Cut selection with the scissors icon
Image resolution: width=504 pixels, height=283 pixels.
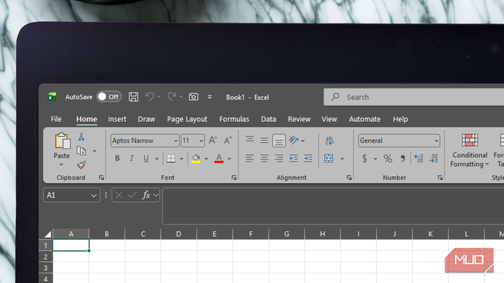coord(81,136)
